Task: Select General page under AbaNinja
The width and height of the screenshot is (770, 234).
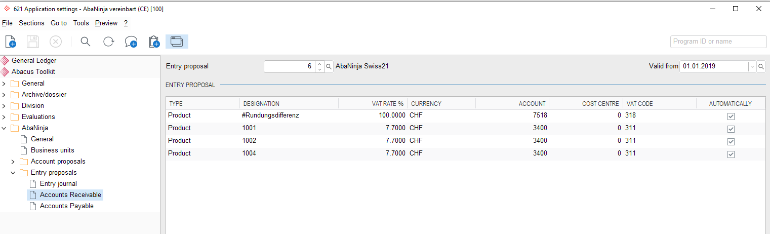Action: click(42, 139)
